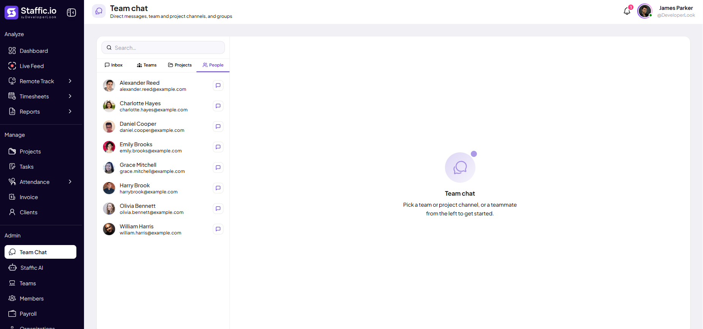Expand the Timesheets submenu chevron
The image size is (703, 329).
(x=70, y=96)
